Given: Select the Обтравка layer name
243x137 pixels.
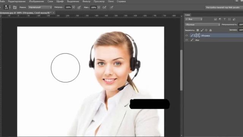Looking at the screenshot, I should [205, 35].
